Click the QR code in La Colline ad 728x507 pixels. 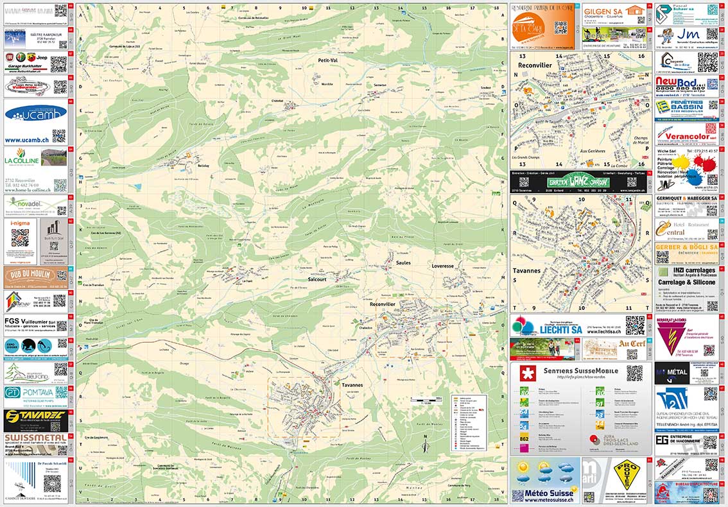tap(60, 185)
